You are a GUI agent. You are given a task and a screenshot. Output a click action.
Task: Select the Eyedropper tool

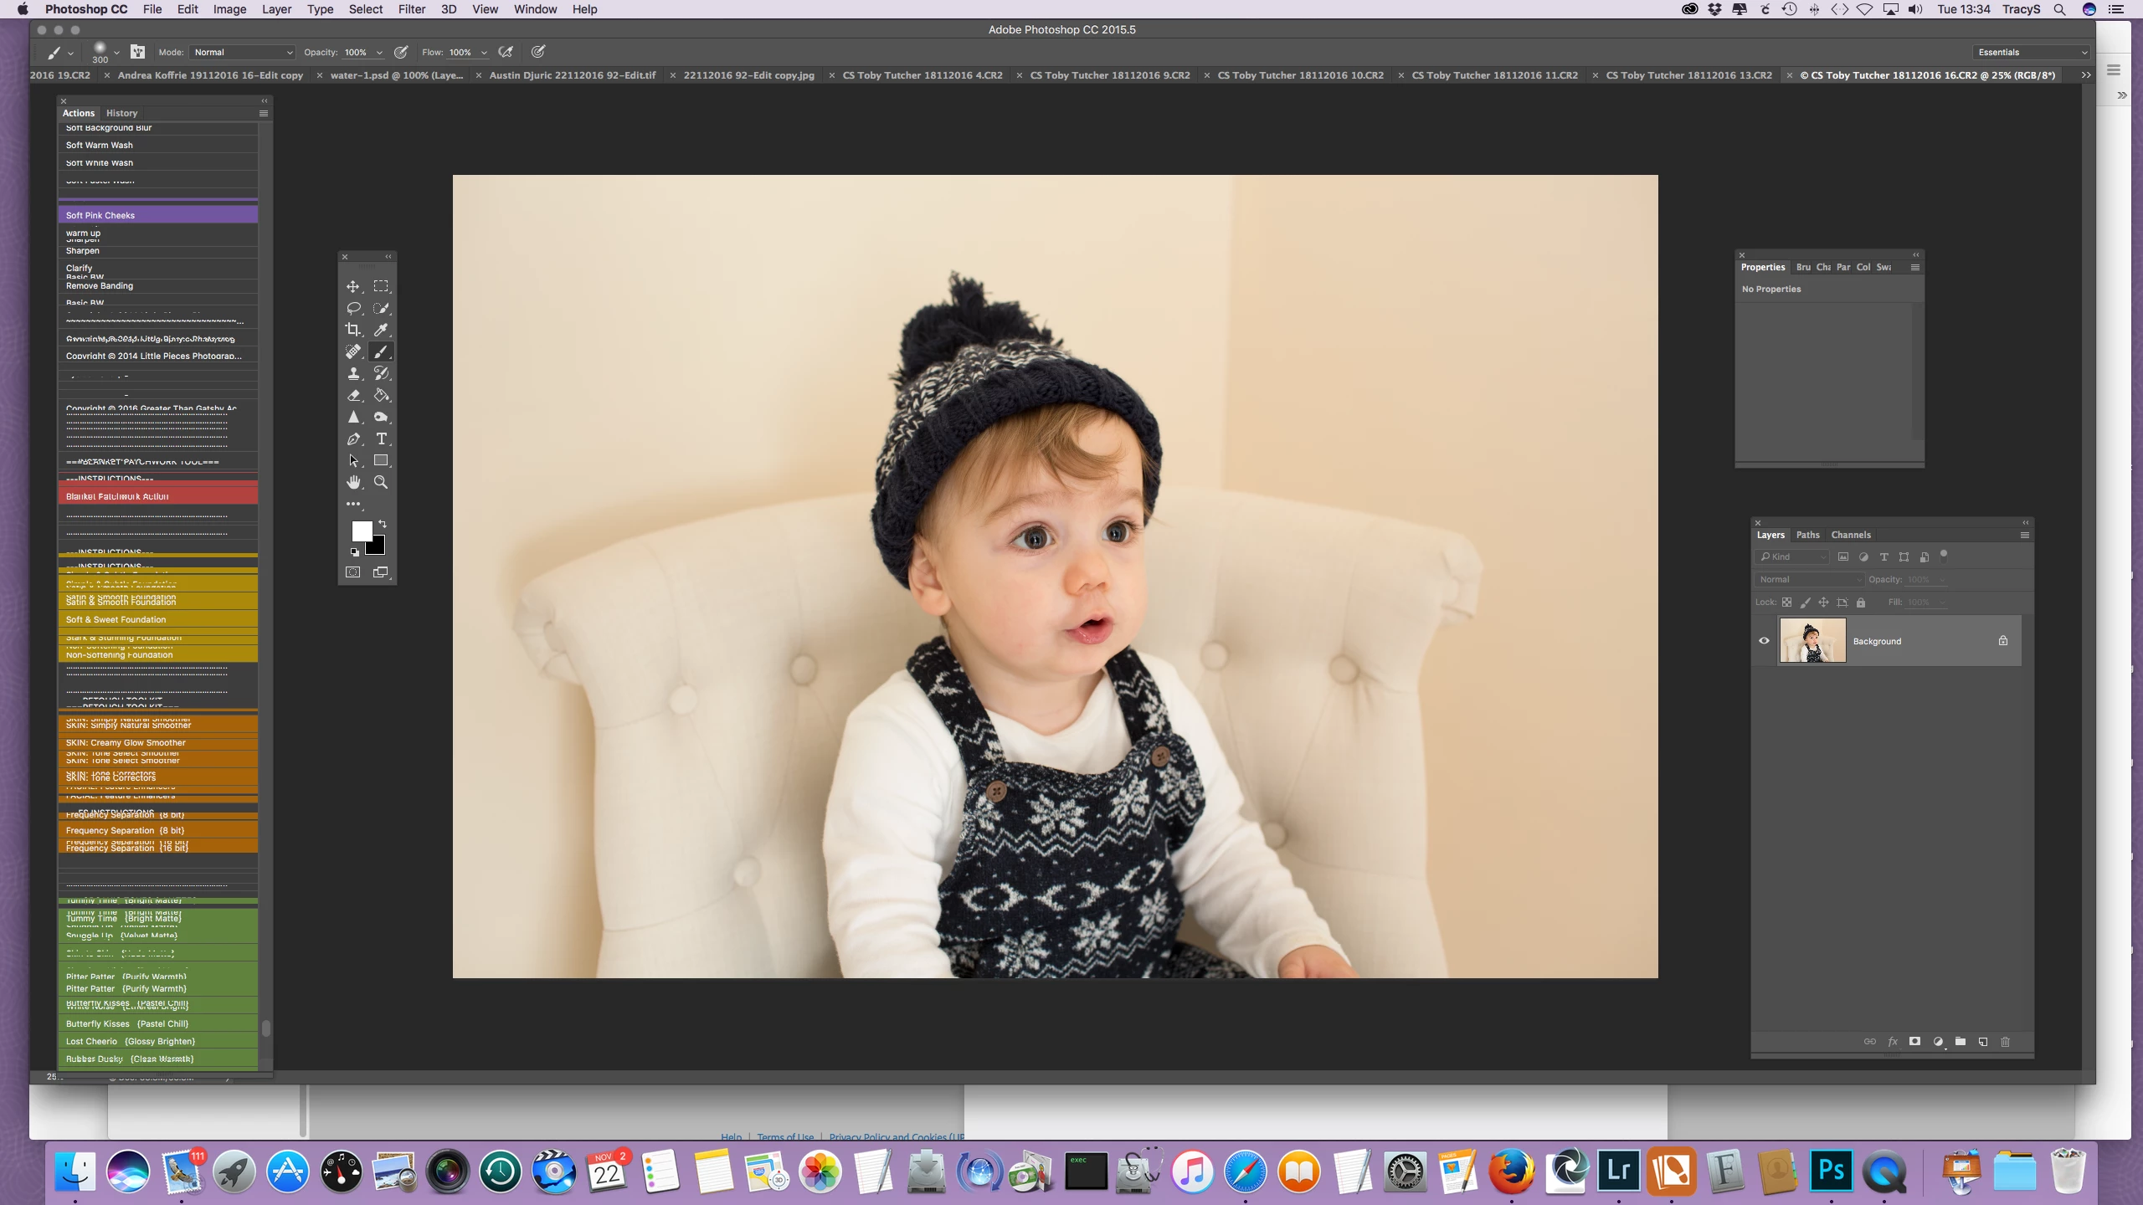tap(381, 330)
